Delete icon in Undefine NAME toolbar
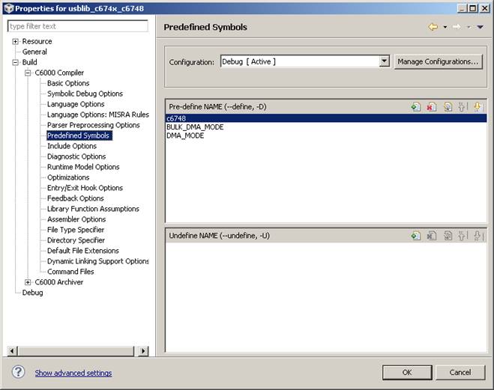This screenshot has width=494, height=390. [431, 236]
